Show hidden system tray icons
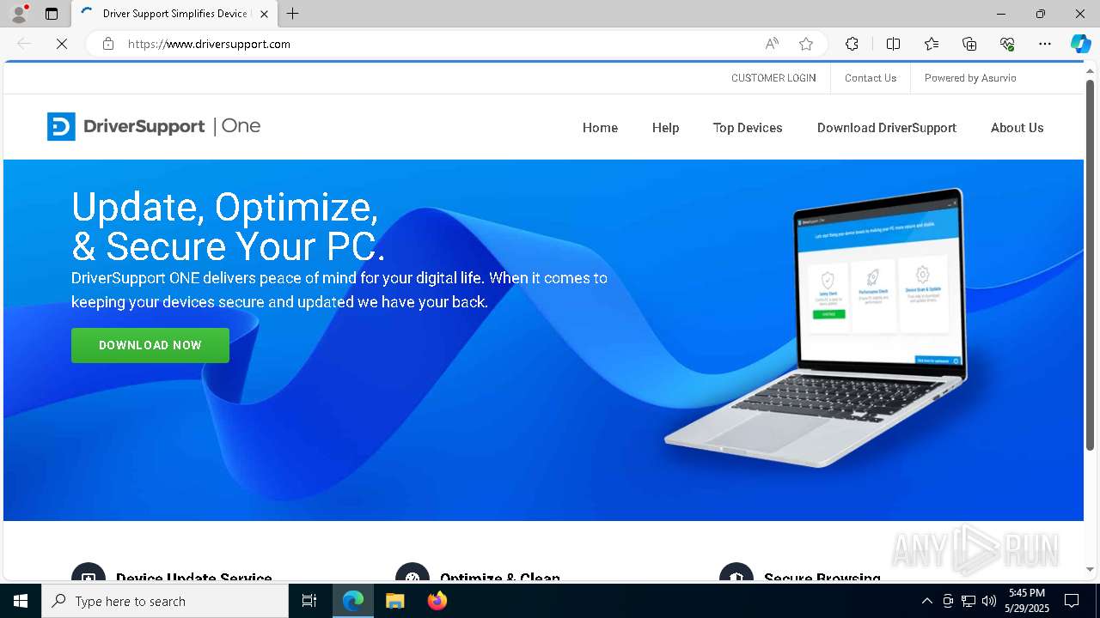Image resolution: width=1100 pixels, height=618 pixels. point(926,601)
